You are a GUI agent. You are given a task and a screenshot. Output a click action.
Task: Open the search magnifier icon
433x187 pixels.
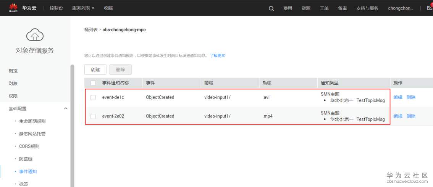coord(271,8)
